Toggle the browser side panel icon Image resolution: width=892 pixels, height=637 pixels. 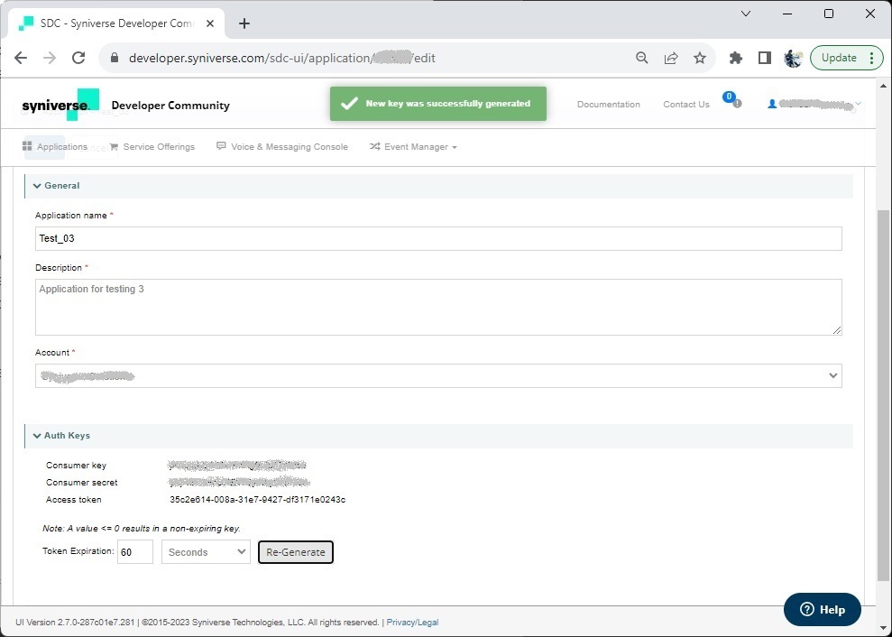coord(765,58)
